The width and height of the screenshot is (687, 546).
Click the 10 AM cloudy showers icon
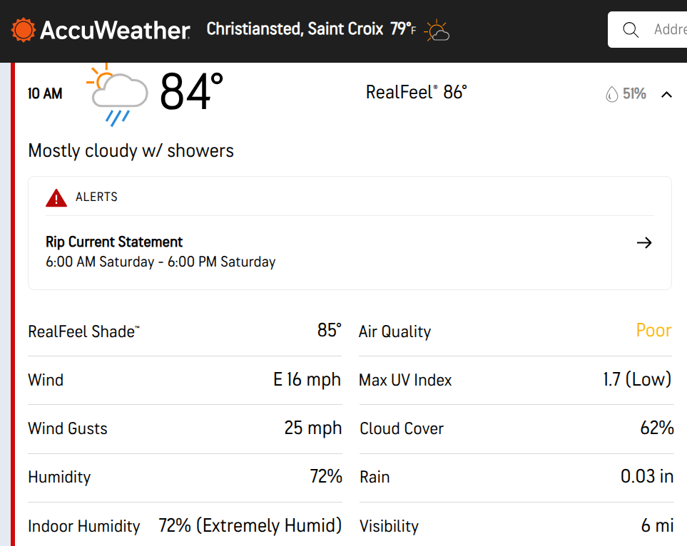116,95
